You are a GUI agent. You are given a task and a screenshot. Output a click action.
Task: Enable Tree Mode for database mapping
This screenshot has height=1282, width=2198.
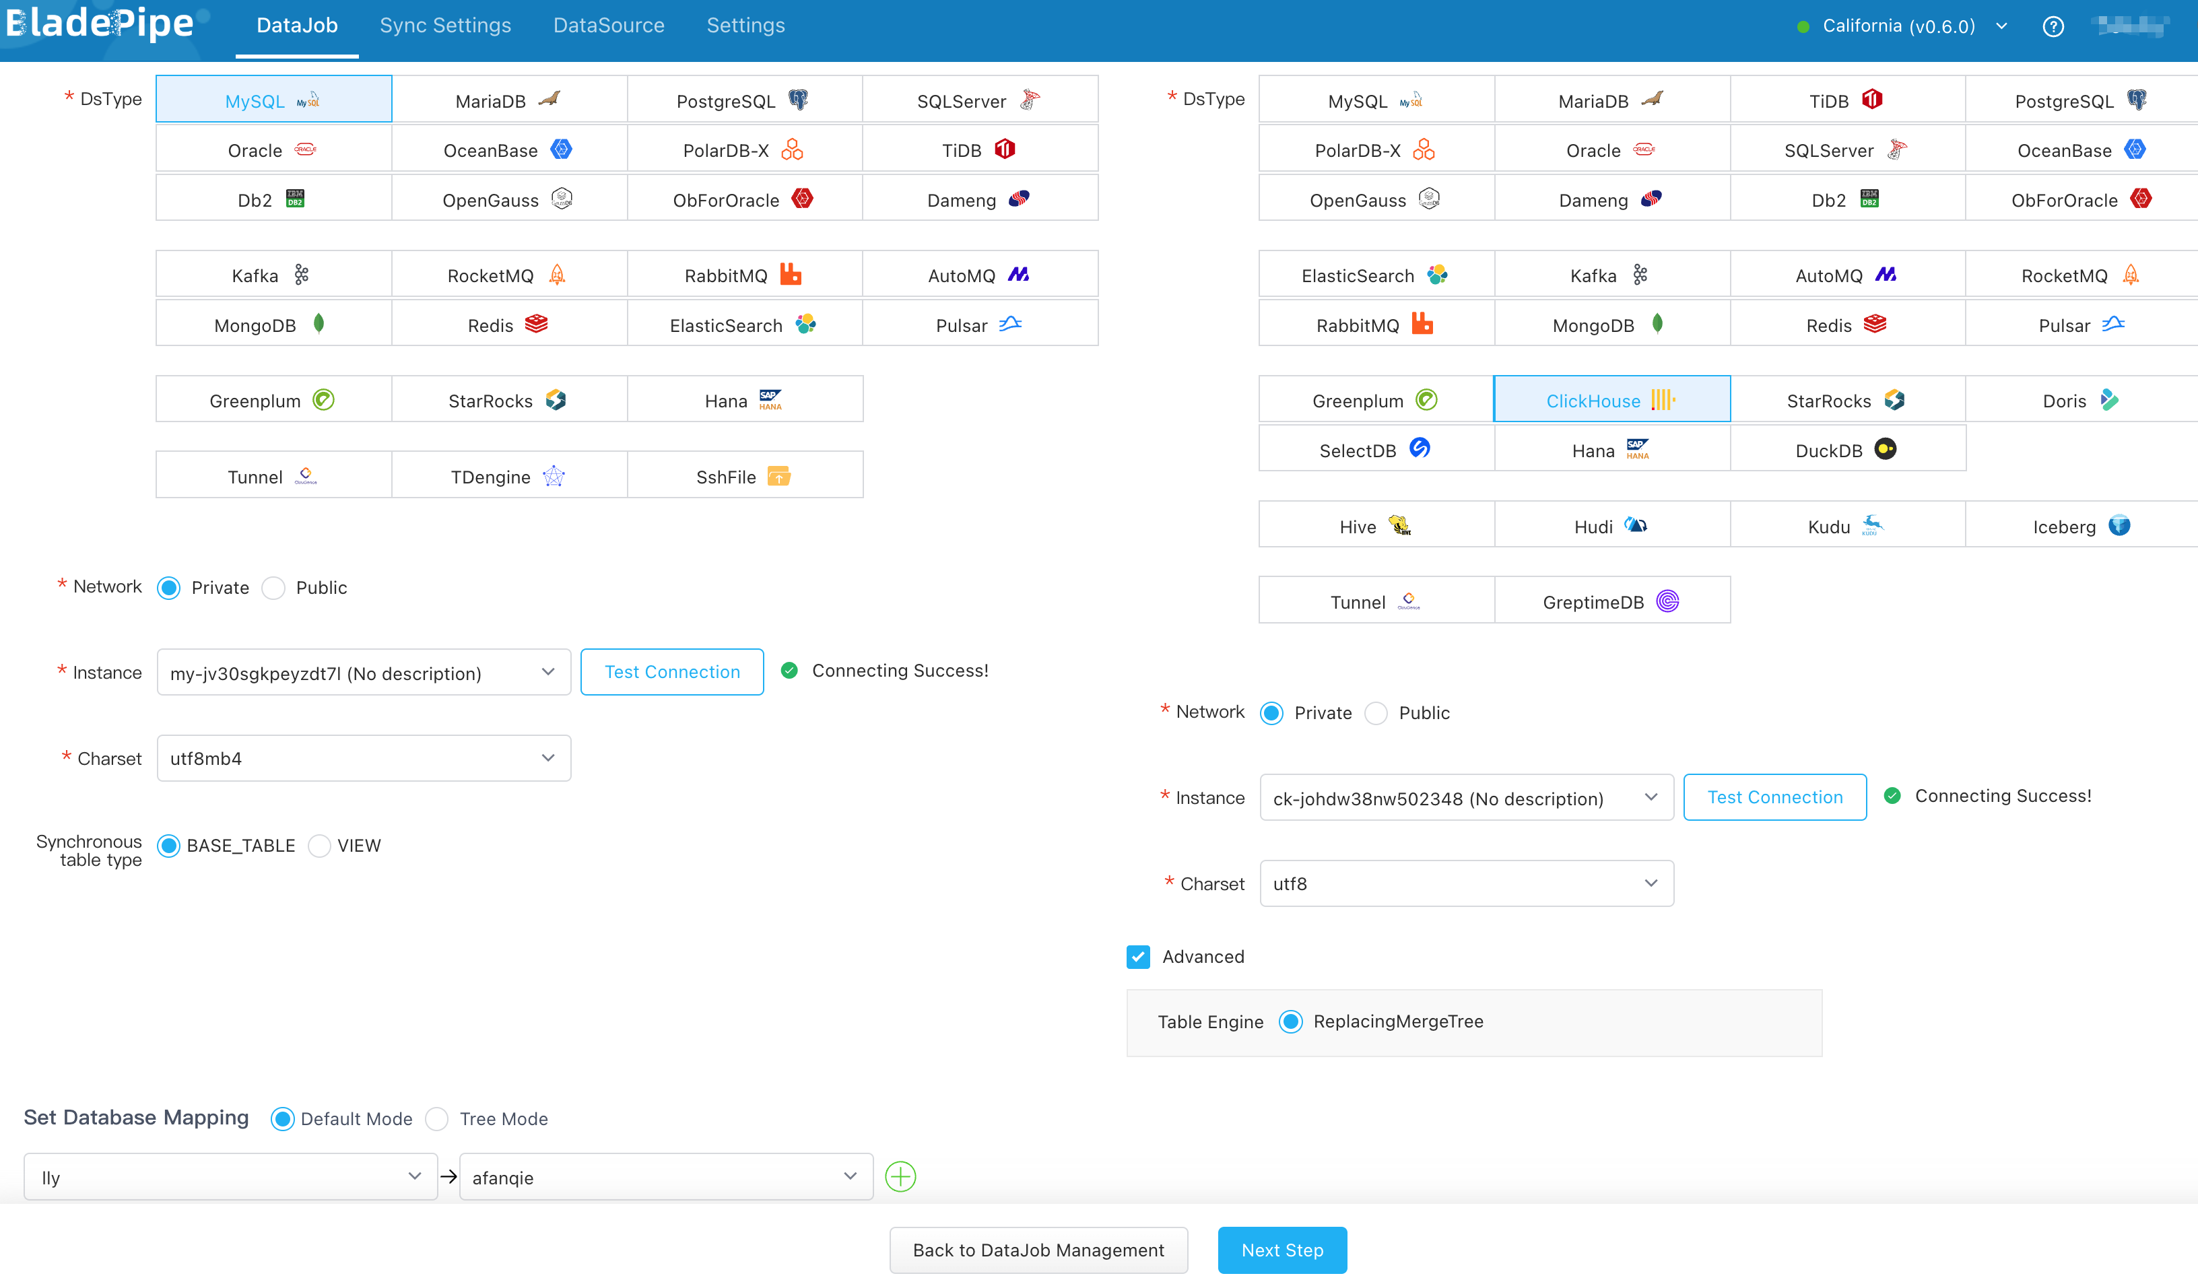437,1119
